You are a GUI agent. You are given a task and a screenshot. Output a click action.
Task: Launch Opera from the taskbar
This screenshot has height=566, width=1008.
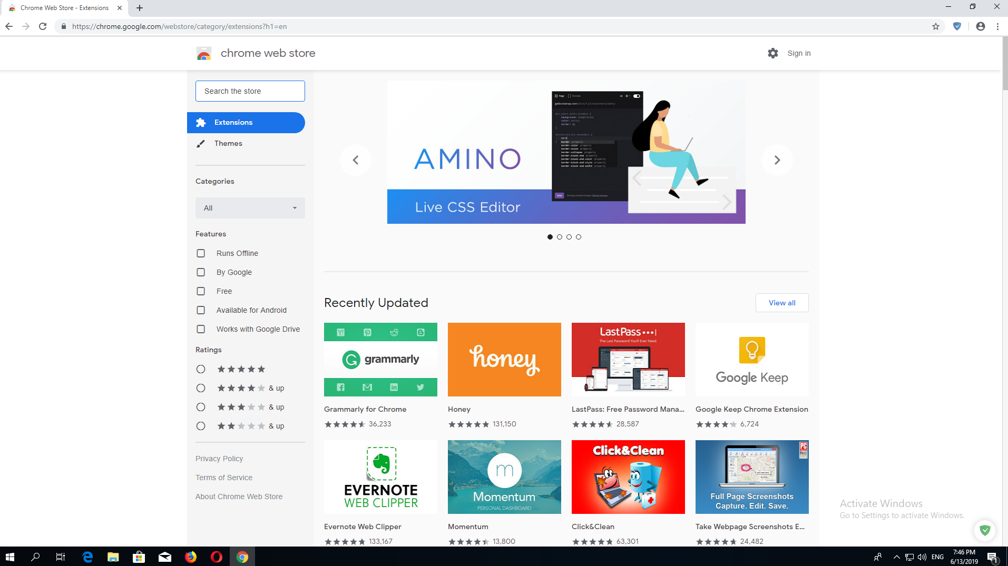point(217,557)
